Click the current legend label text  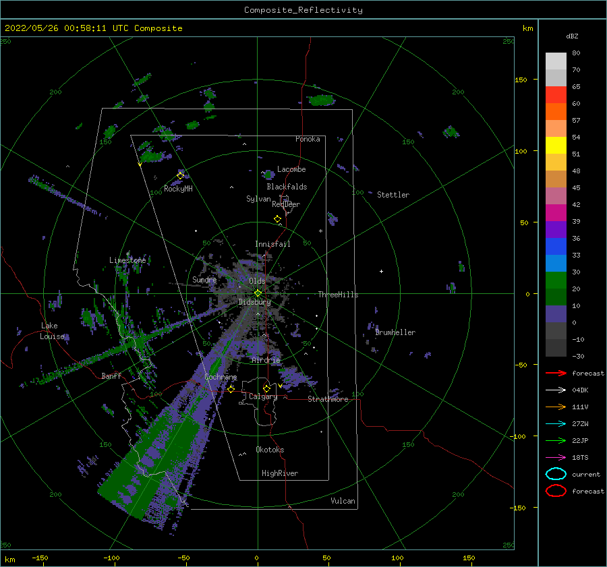[x=586, y=474]
